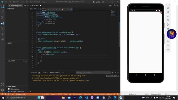Rotate the emulator right

point(168,25)
